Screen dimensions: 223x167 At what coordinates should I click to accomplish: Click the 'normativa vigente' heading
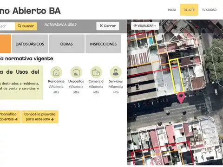[29, 58]
